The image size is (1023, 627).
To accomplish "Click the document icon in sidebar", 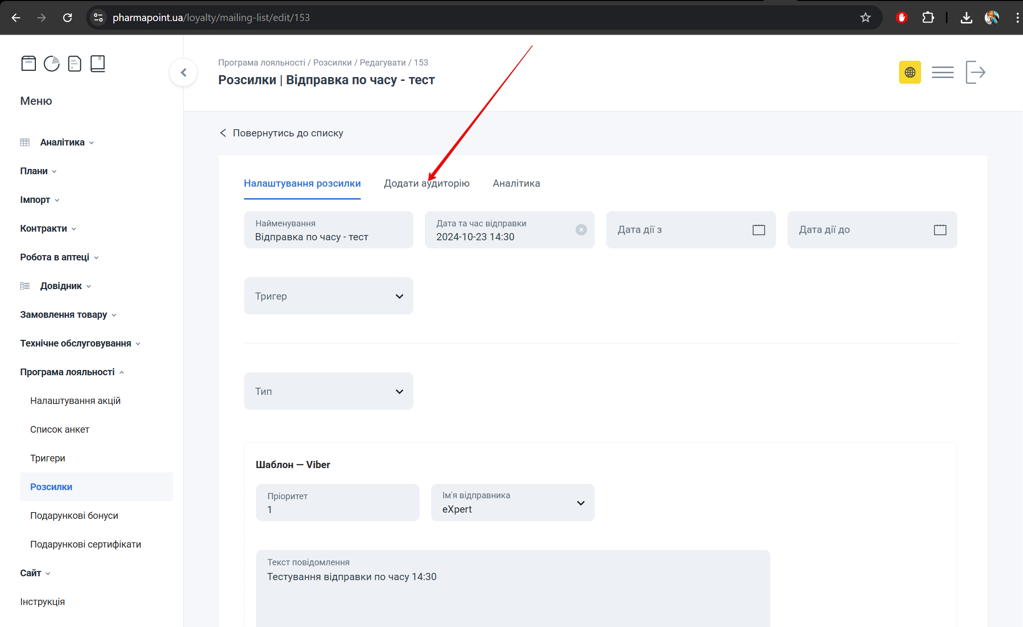I will click(x=75, y=63).
